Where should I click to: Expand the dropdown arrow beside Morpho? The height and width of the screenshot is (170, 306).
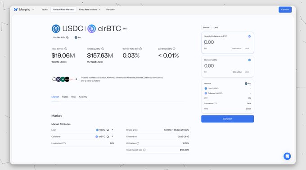(x=33, y=9)
